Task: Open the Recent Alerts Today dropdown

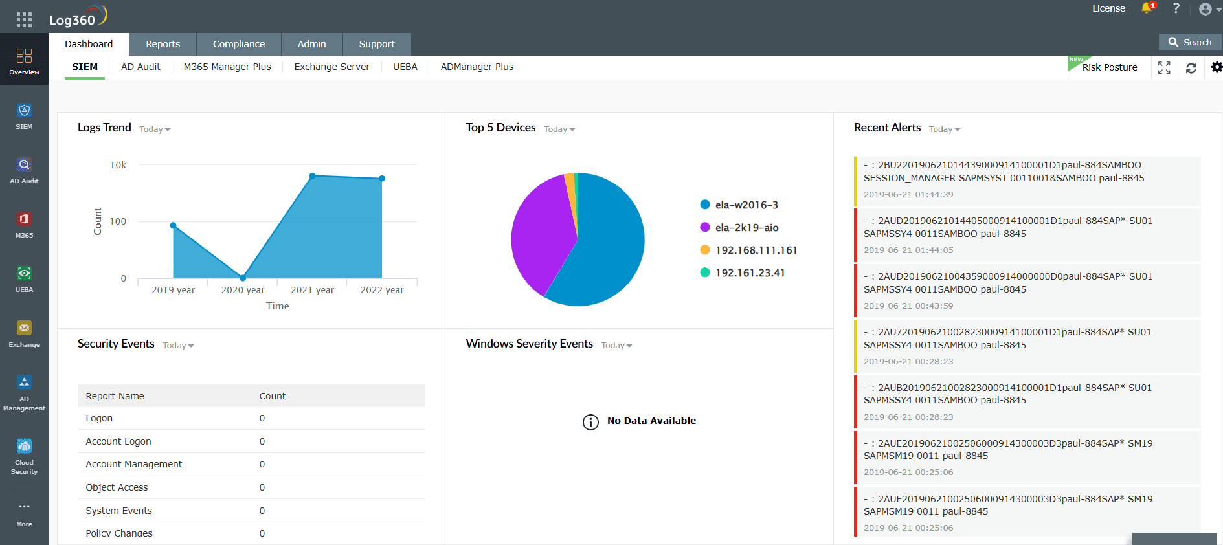Action: [x=945, y=129]
